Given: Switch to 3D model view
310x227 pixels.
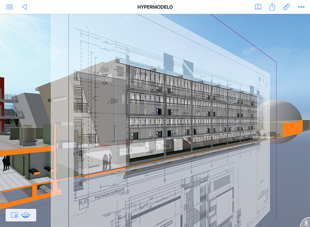Looking at the screenshot, I should [26, 215].
